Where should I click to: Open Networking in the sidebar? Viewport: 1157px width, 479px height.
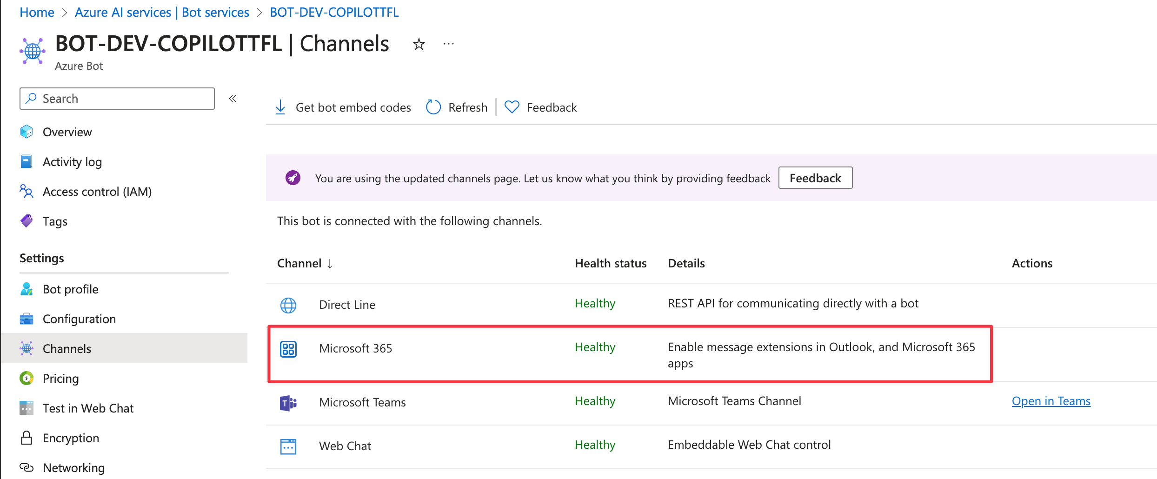pos(74,468)
